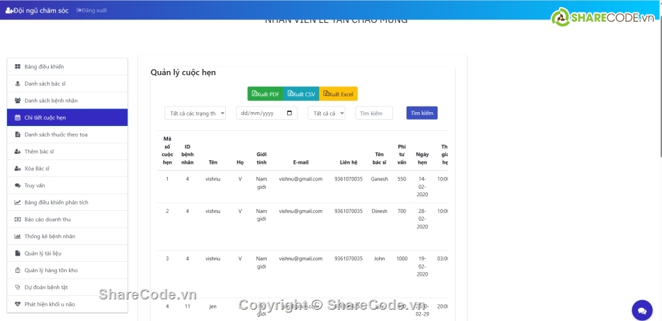Open Báo cáo doanh thu menu item
This screenshot has width=662, height=321.
point(67,219)
